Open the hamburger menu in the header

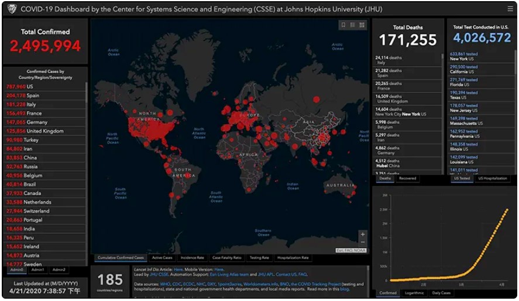510,9
